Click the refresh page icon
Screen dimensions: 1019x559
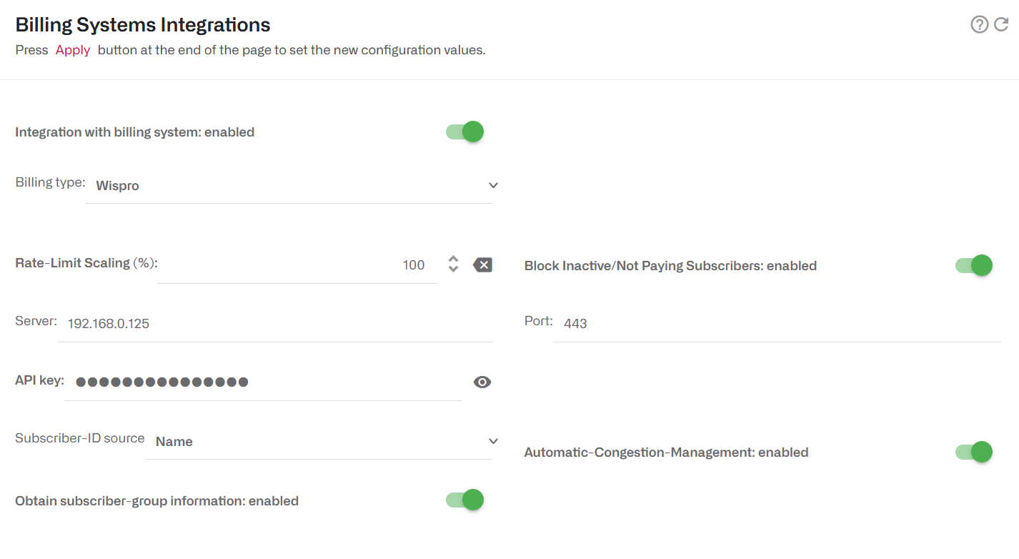click(x=1001, y=25)
